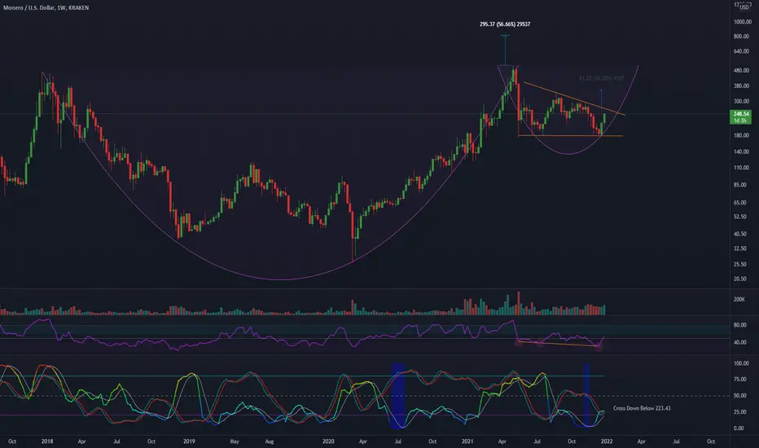
Task: Click the 640.00 price axis label
Action: click(741, 51)
